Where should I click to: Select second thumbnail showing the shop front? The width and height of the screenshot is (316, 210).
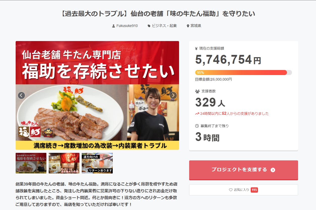[x=64, y=163]
